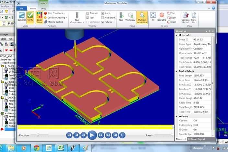Pin the Move List panel
The height and width of the screenshot is (152, 228).
(210, 31)
